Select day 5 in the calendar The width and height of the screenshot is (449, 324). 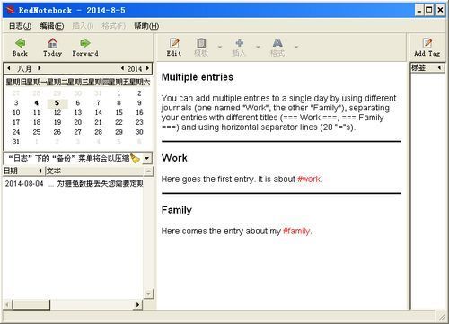[57, 103]
